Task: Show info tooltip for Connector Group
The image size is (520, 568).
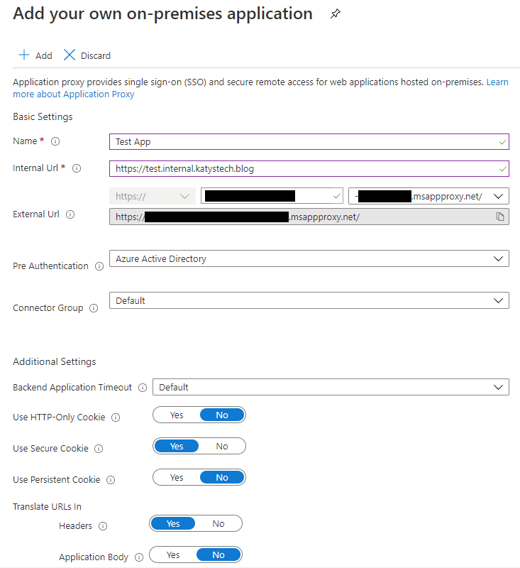Action: [94, 308]
